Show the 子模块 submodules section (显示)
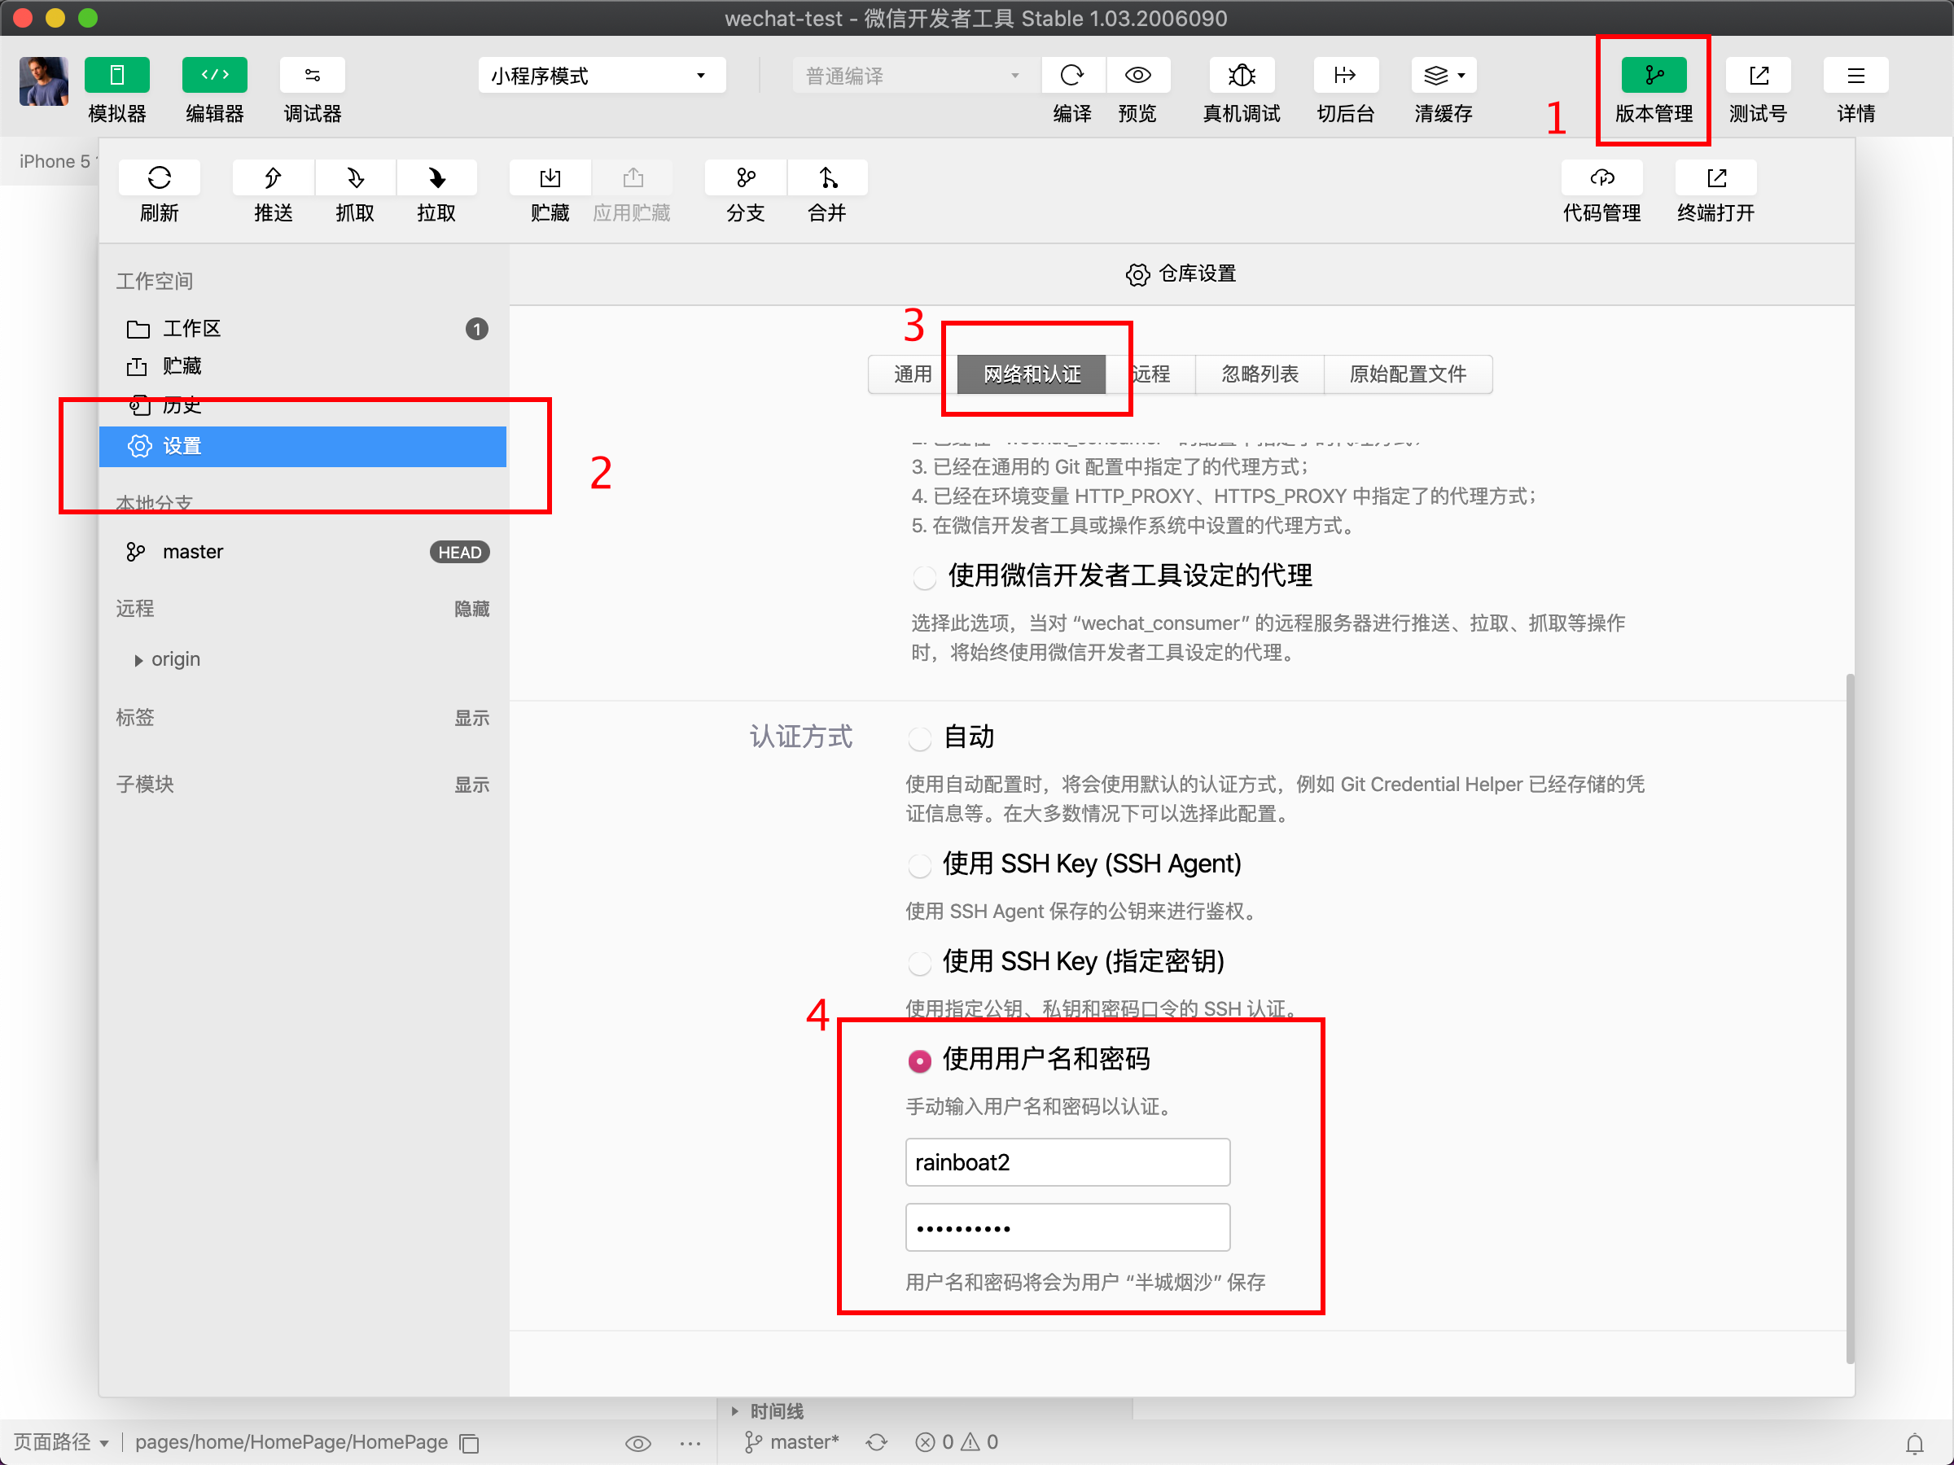The width and height of the screenshot is (1954, 1465). point(471,784)
